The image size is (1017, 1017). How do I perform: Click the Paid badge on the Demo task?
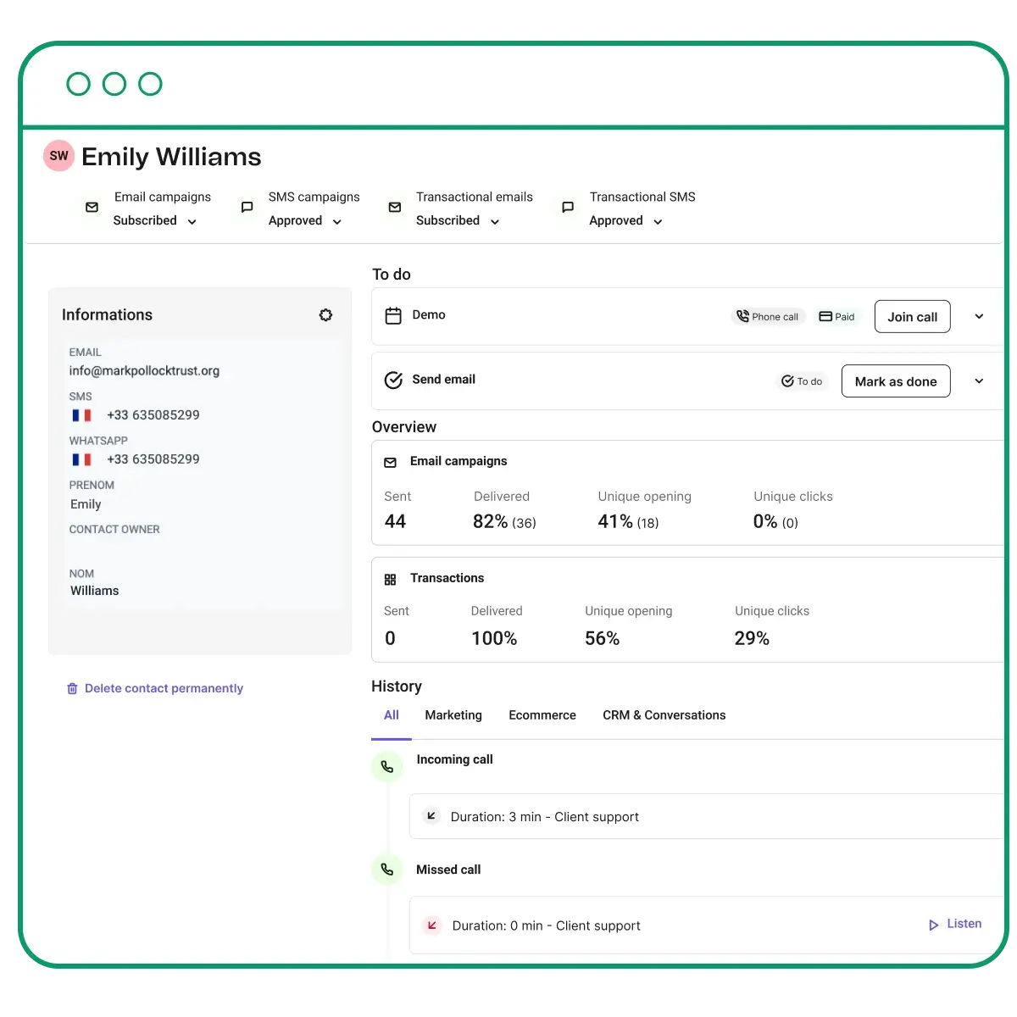point(836,316)
